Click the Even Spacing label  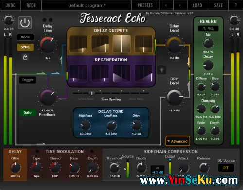111,99
